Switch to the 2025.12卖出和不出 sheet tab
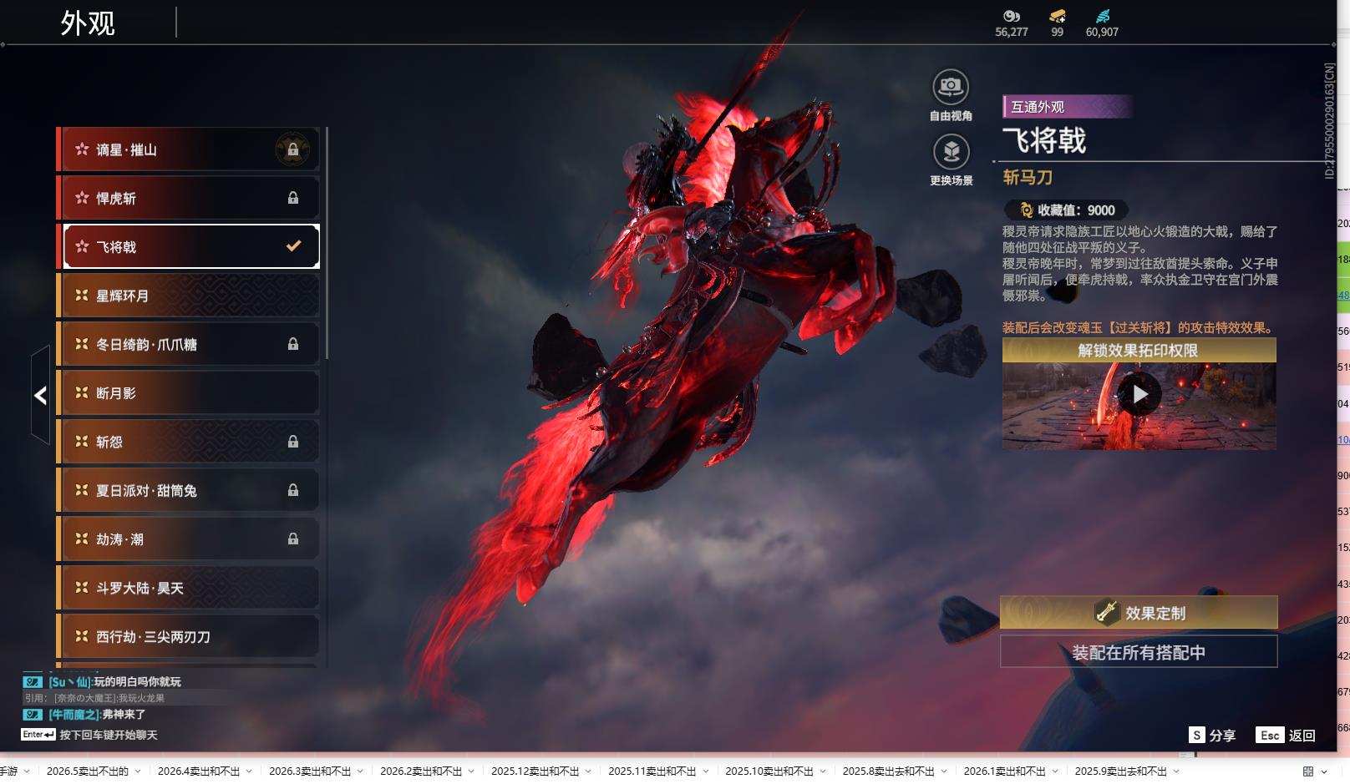Screen dimensions: 1350x784 tap(535, 771)
